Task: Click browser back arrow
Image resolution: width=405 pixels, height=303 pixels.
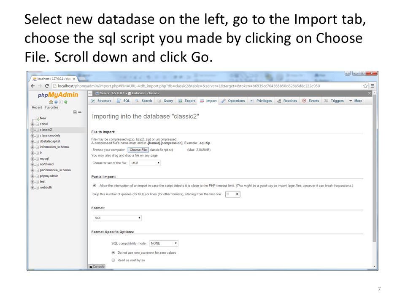Action: (x=33, y=86)
